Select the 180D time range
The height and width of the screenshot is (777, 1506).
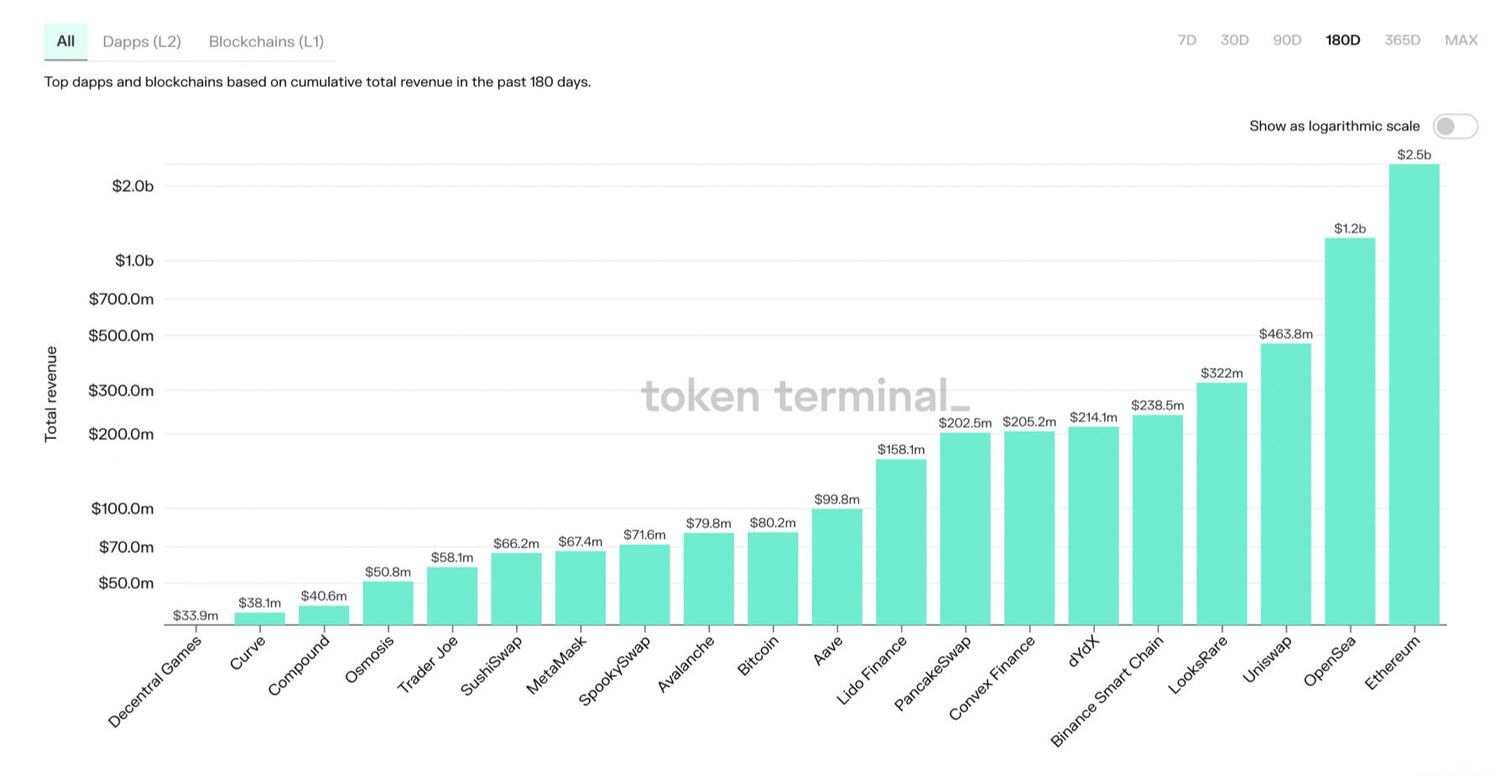[1342, 39]
